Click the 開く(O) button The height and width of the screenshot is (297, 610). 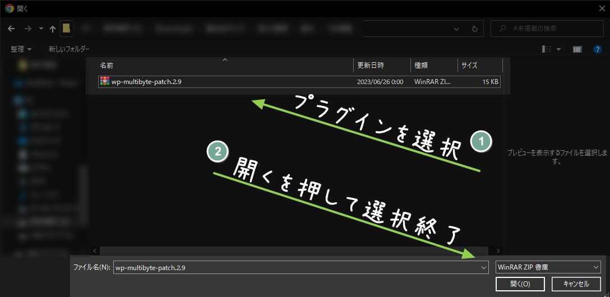[520, 284]
